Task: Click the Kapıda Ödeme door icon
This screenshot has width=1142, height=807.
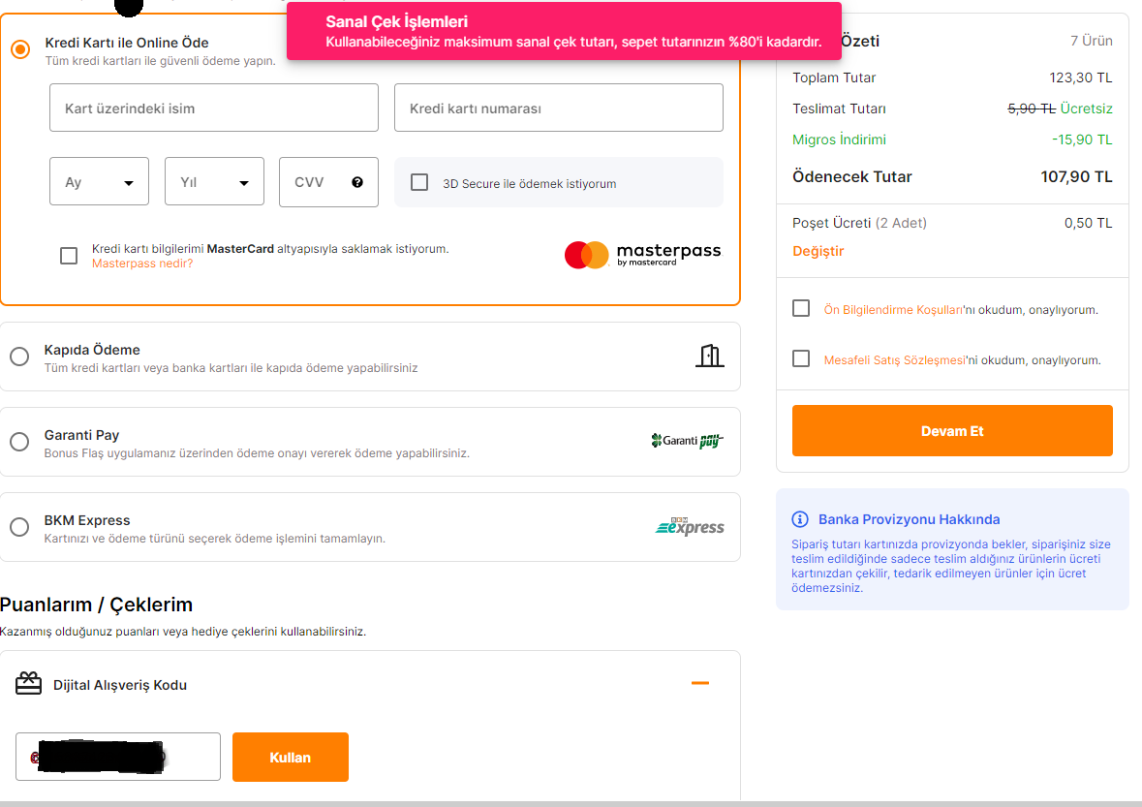Action: pos(710,356)
